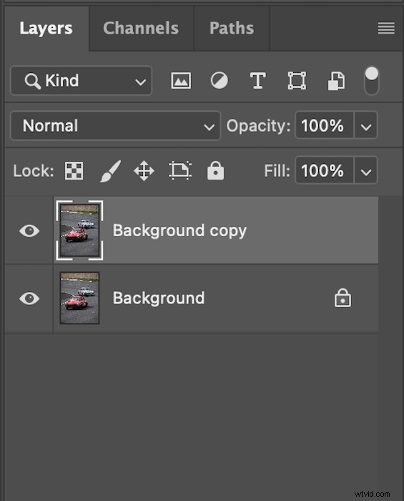Expand the Opacity slider arrow
Screen dimensions: 404x501
pos(365,125)
